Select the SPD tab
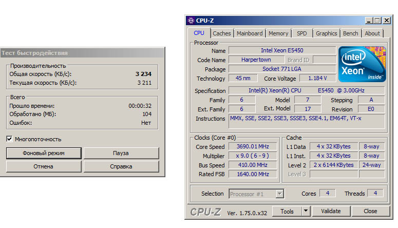Viewport: 398px width, 228px height. [x=302, y=33]
